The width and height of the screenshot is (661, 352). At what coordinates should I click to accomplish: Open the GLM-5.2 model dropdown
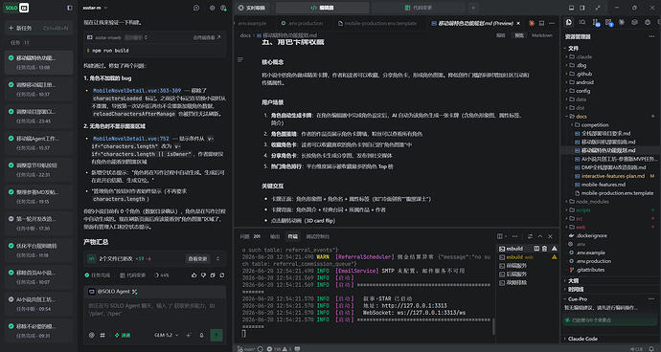pos(167,335)
